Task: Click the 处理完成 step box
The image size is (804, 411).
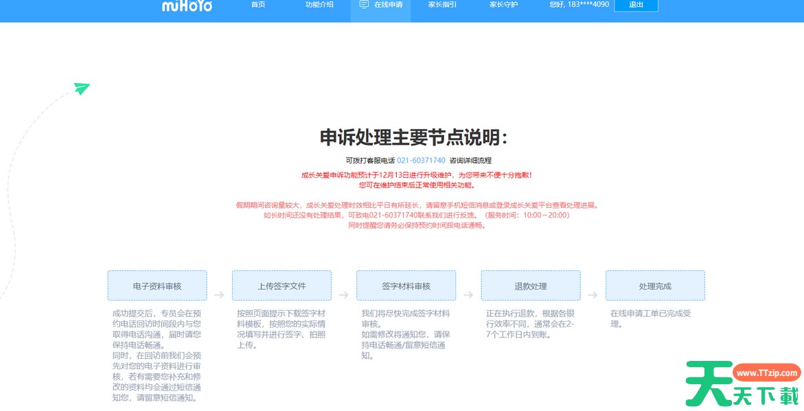Action: pyautogui.click(x=656, y=285)
